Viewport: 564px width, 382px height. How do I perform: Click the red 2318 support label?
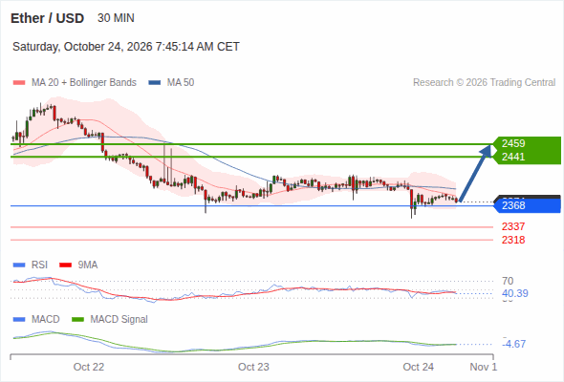(x=513, y=240)
